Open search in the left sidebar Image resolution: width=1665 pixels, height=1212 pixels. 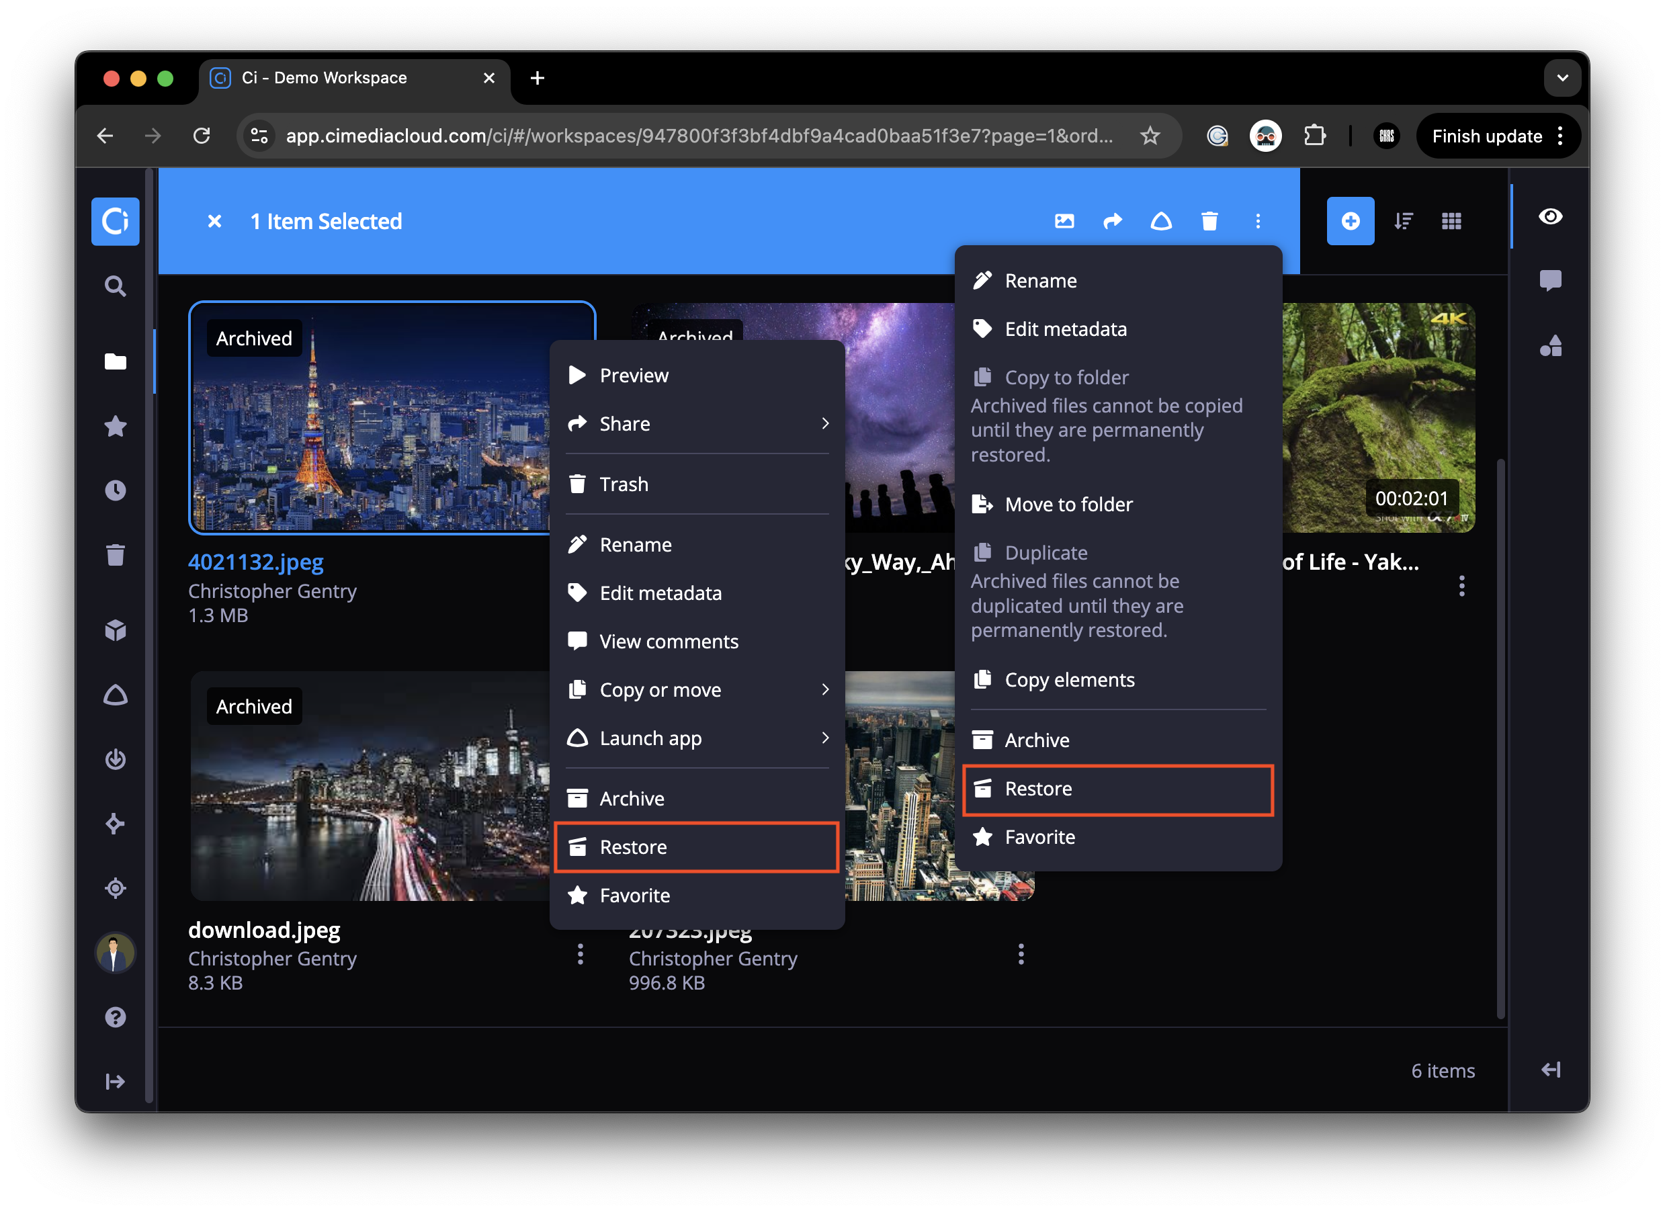coord(116,286)
